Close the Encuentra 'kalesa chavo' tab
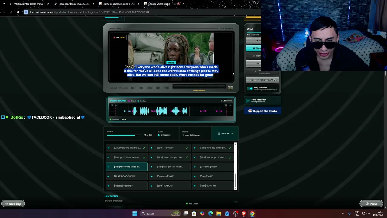Screen dimensions: 387x218 tap(48, 4)
